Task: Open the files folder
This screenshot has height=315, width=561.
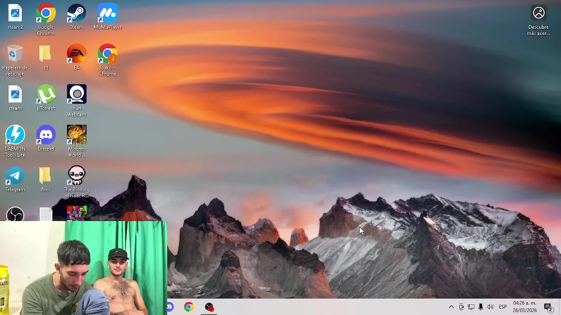Action: [x=46, y=179]
